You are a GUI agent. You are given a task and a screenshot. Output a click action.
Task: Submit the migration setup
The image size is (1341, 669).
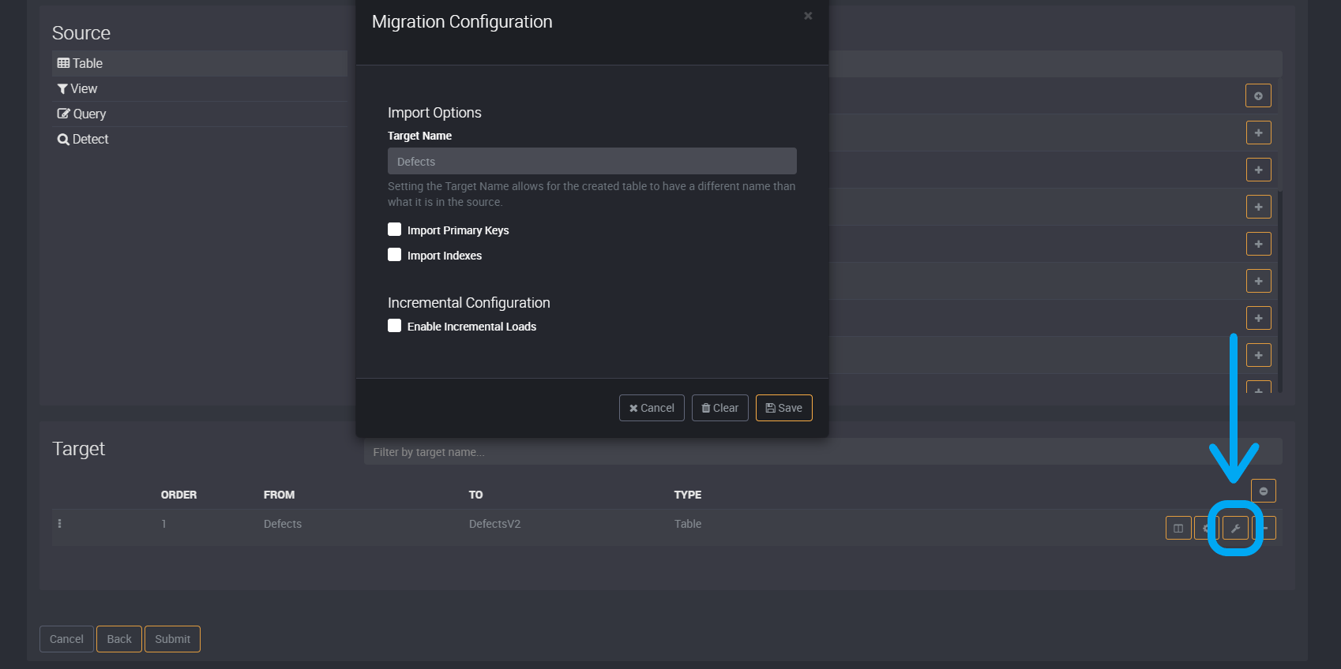172,639
